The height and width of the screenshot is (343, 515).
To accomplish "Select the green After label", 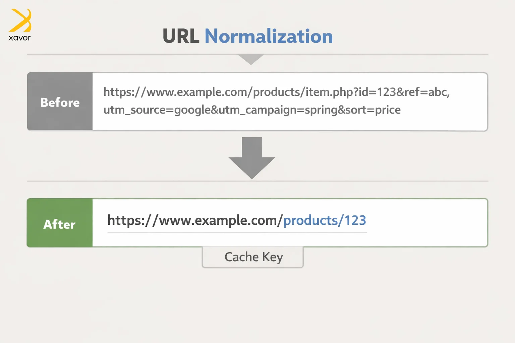I will click(x=60, y=223).
